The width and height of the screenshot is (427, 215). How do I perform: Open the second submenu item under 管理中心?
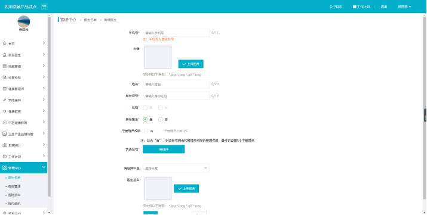click(x=14, y=186)
